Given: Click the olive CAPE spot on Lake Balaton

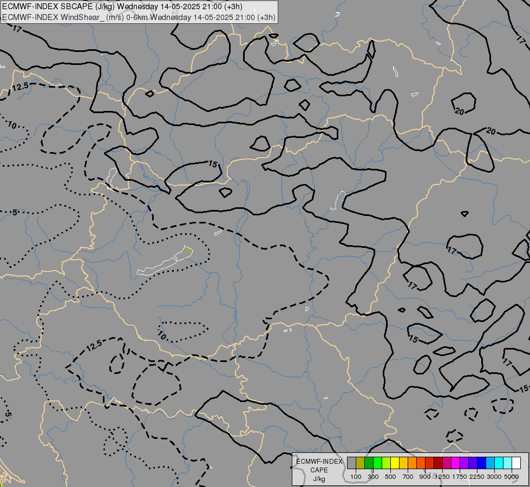Looking at the screenshot, I should click(x=188, y=251).
